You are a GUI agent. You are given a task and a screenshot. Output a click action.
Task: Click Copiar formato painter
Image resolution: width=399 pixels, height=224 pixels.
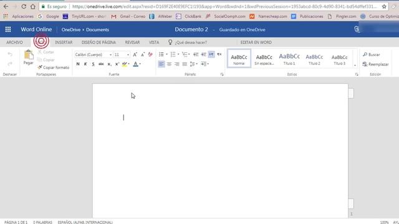[54, 68]
